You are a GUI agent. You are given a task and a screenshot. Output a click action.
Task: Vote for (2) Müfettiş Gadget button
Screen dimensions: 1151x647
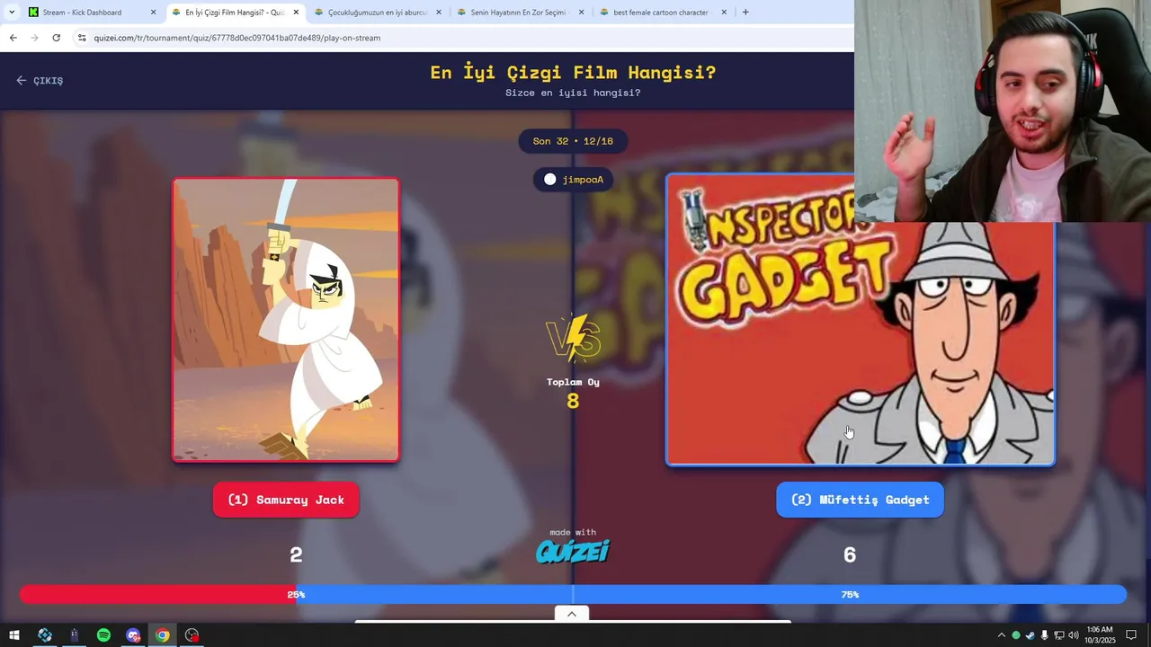click(x=860, y=500)
